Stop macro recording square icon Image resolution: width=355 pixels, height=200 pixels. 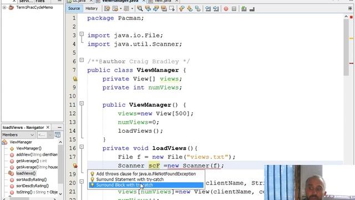click(234, 9)
